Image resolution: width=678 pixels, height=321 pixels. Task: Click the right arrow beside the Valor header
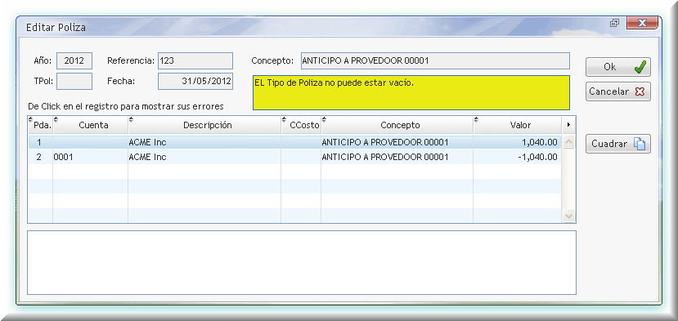(568, 125)
